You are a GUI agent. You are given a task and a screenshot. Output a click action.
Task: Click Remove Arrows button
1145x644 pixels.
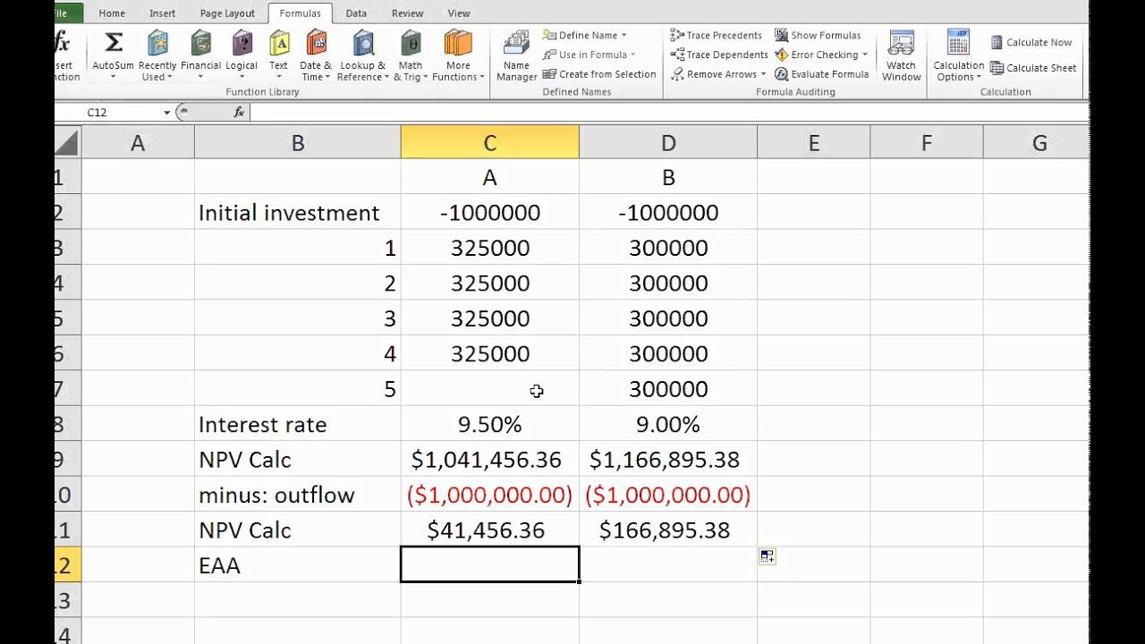pyautogui.click(x=713, y=74)
